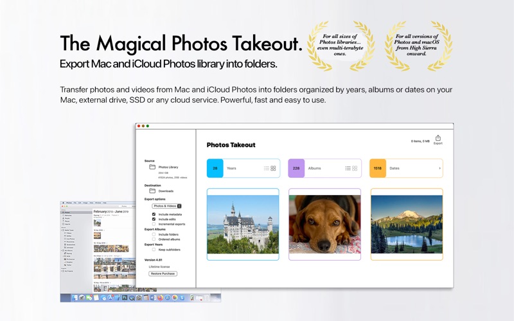Switch Years to list view icon
Screen dimensions: 514x321
pyautogui.click(x=267, y=168)
